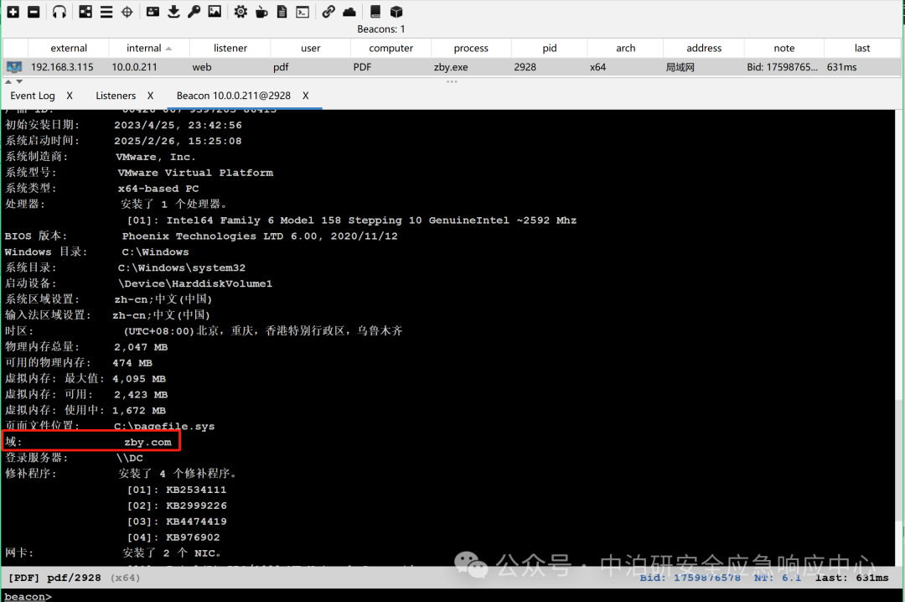Click the arch column header

point(626,48)
